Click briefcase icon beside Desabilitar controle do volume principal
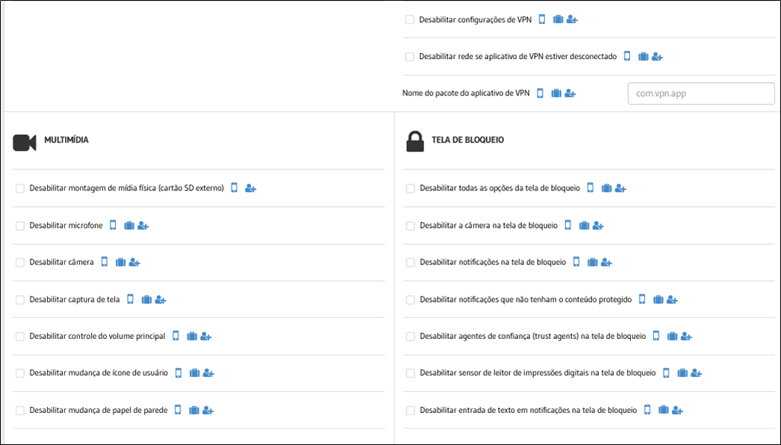 (x=192, y=337)
